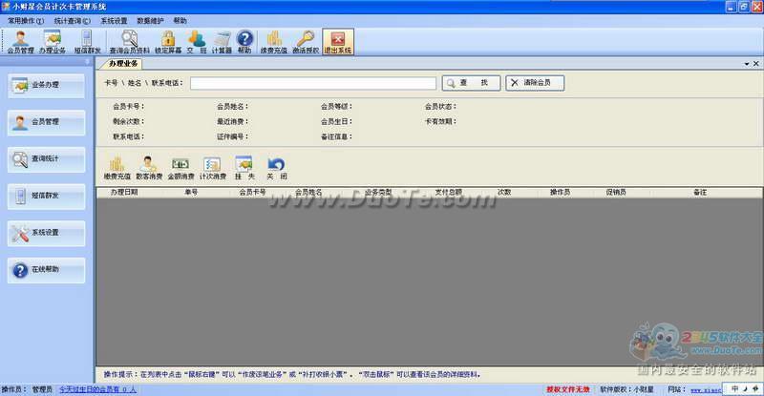Click 关闭 icon with blue arrow

click(x=276, y=168)
